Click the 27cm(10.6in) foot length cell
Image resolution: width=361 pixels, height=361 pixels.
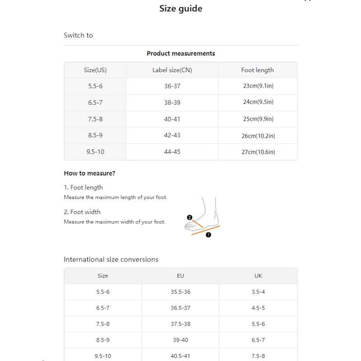point(258,152)
